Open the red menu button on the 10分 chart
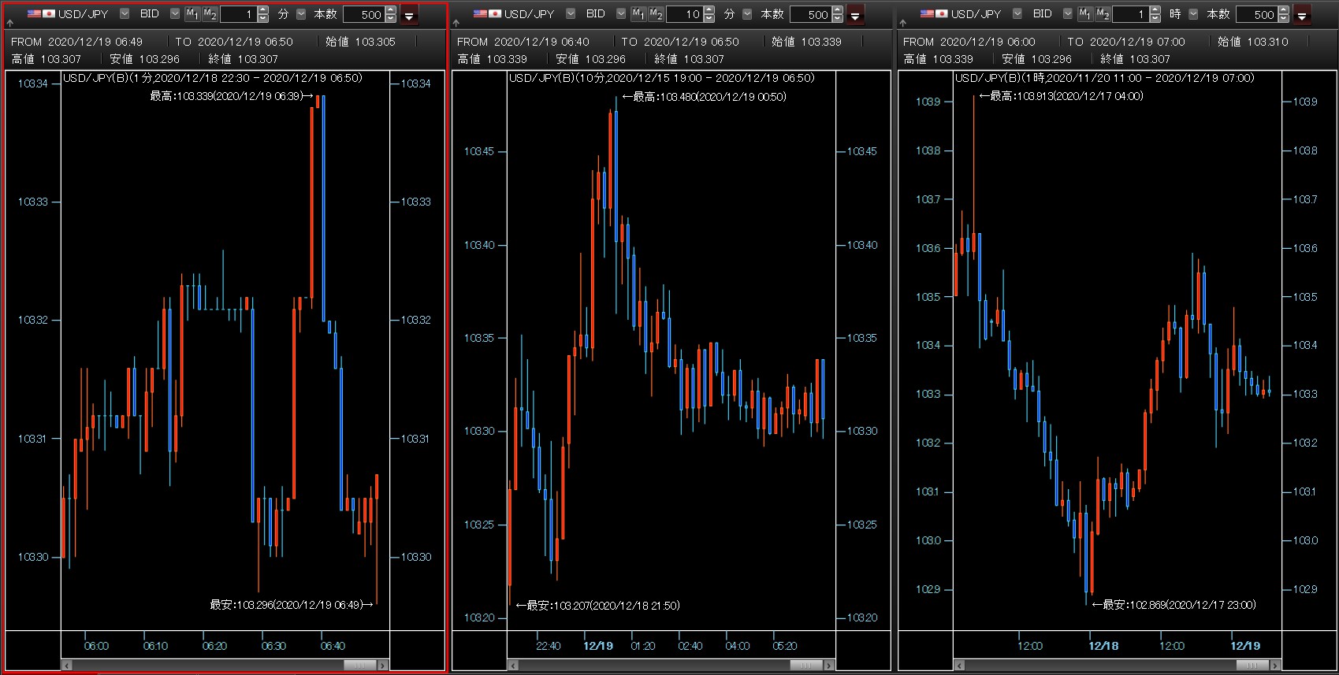The image size is (1339, 675). tap(855, 15)
